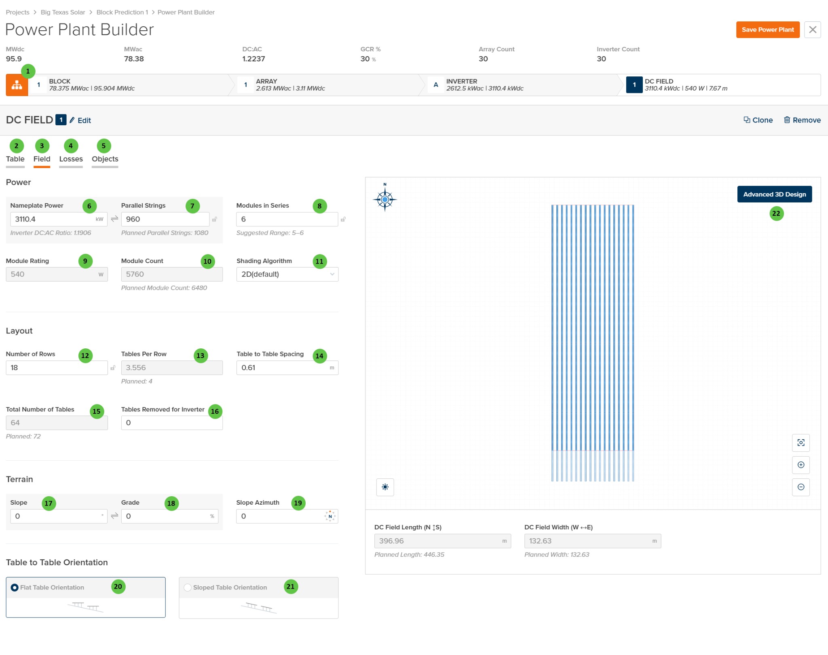
Task: Click the Number of Rows input field
Action: point(57,368)
